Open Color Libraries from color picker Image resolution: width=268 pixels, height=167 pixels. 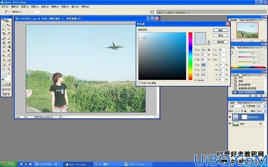point(220,42)
